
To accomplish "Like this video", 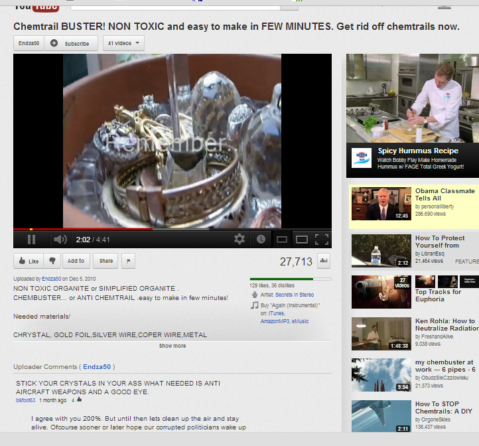I will click(x=28, y=261).
